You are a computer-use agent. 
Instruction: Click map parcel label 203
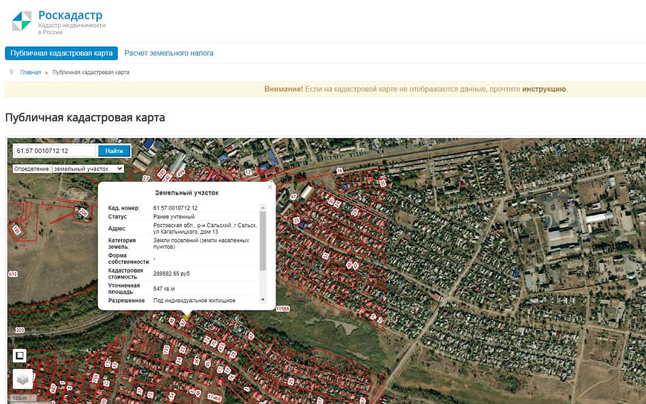click(20, 330)
